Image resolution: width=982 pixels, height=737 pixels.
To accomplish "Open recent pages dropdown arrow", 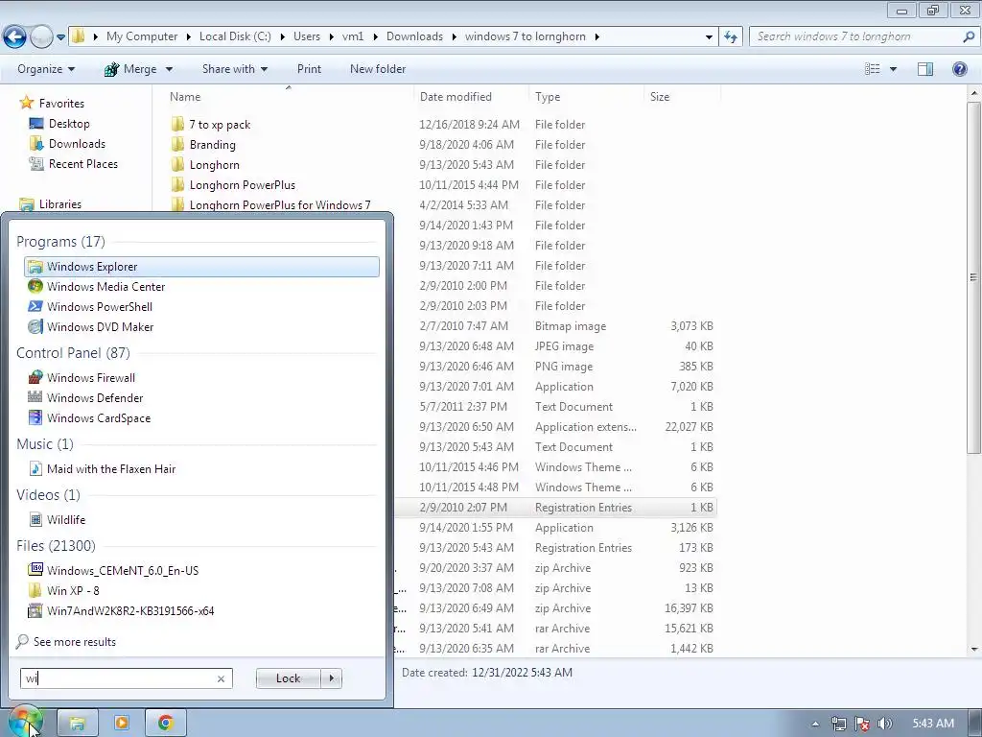I will point(60,37).
